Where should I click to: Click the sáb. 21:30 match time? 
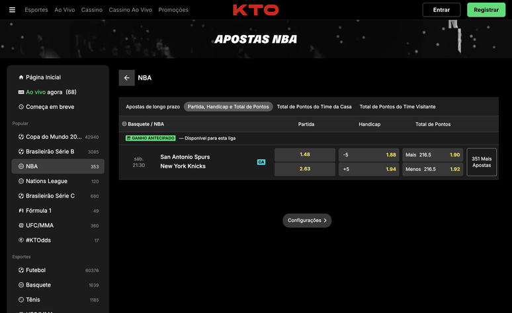[x=138, y=162]
